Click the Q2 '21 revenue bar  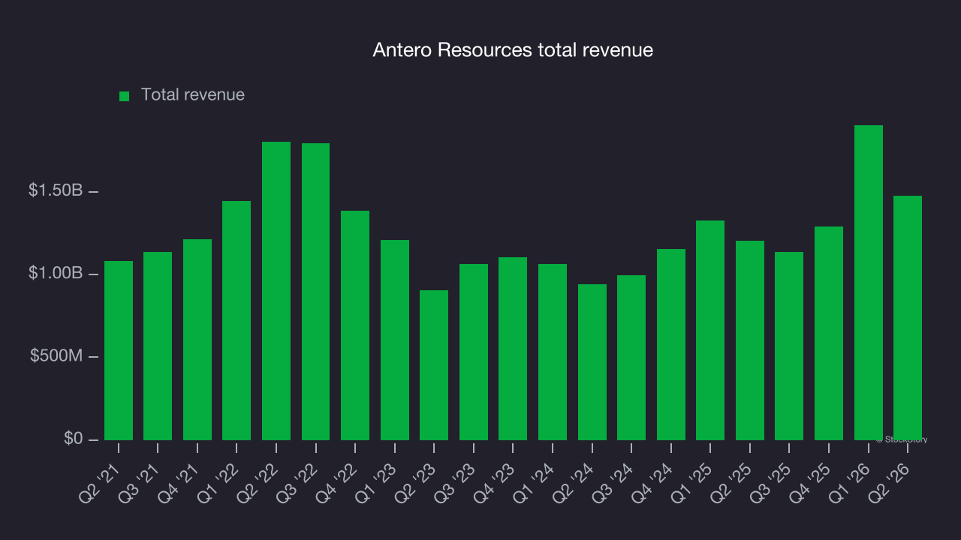(x=119, y=350)
